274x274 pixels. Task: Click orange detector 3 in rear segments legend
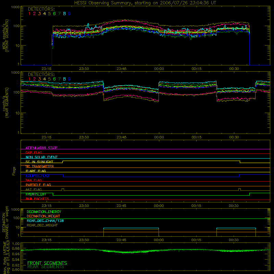click(39, 79)
